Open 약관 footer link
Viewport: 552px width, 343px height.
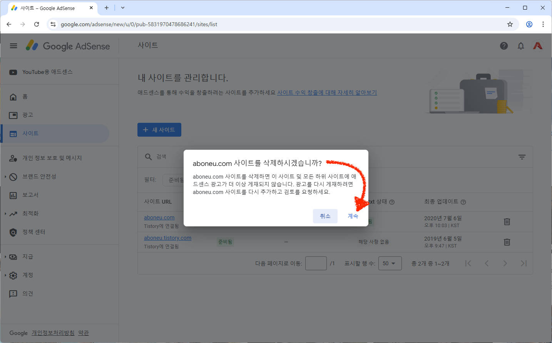(x=84, y=333)
